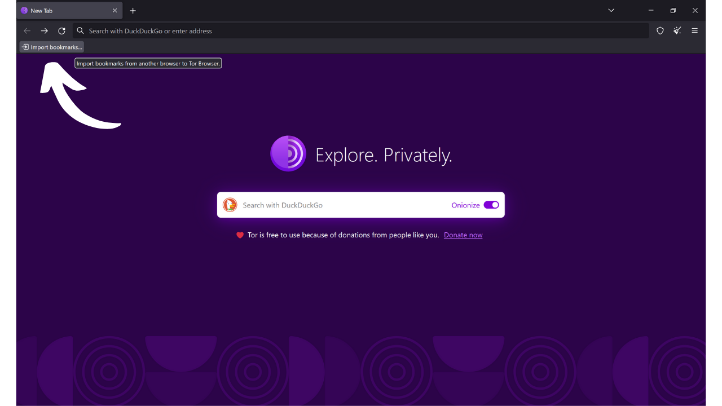The height and width of the screenshot is (406, 722).
Task: Click the Tor Browser onion logo
Action: (x=288, y=153)
